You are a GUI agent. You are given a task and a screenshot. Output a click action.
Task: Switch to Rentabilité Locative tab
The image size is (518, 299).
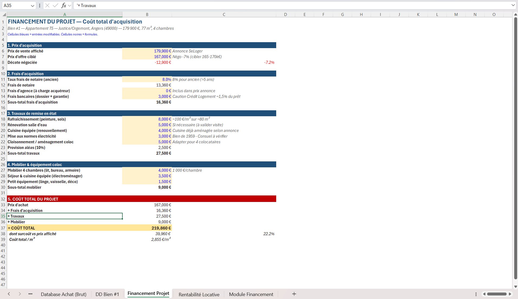[199, 294]
